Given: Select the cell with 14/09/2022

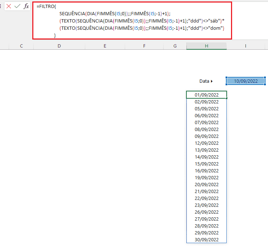Looking at the screenshot, I should (x=206, y=157).
